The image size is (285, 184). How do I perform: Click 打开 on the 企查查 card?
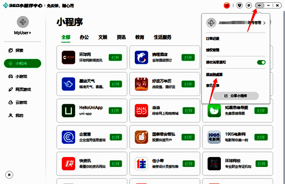(116, 137)
